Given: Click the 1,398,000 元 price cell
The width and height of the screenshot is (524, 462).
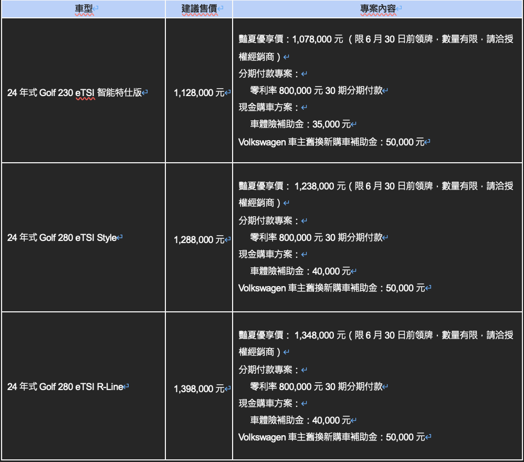Looking at the screenshot, I should (199, 389).
